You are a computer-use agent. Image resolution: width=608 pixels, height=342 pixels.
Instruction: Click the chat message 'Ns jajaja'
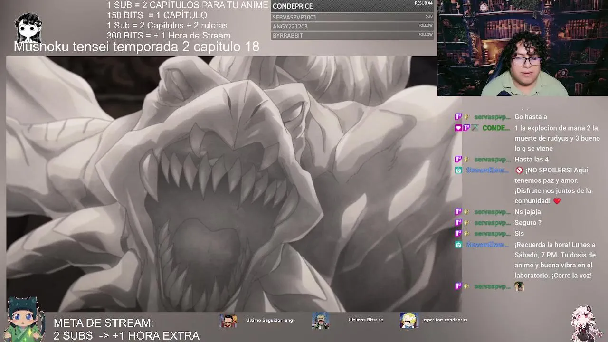[x=528, y=212]
